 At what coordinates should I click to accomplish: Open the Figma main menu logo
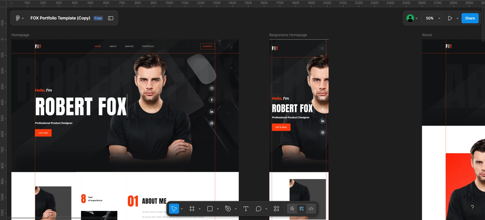coord(18,18)
